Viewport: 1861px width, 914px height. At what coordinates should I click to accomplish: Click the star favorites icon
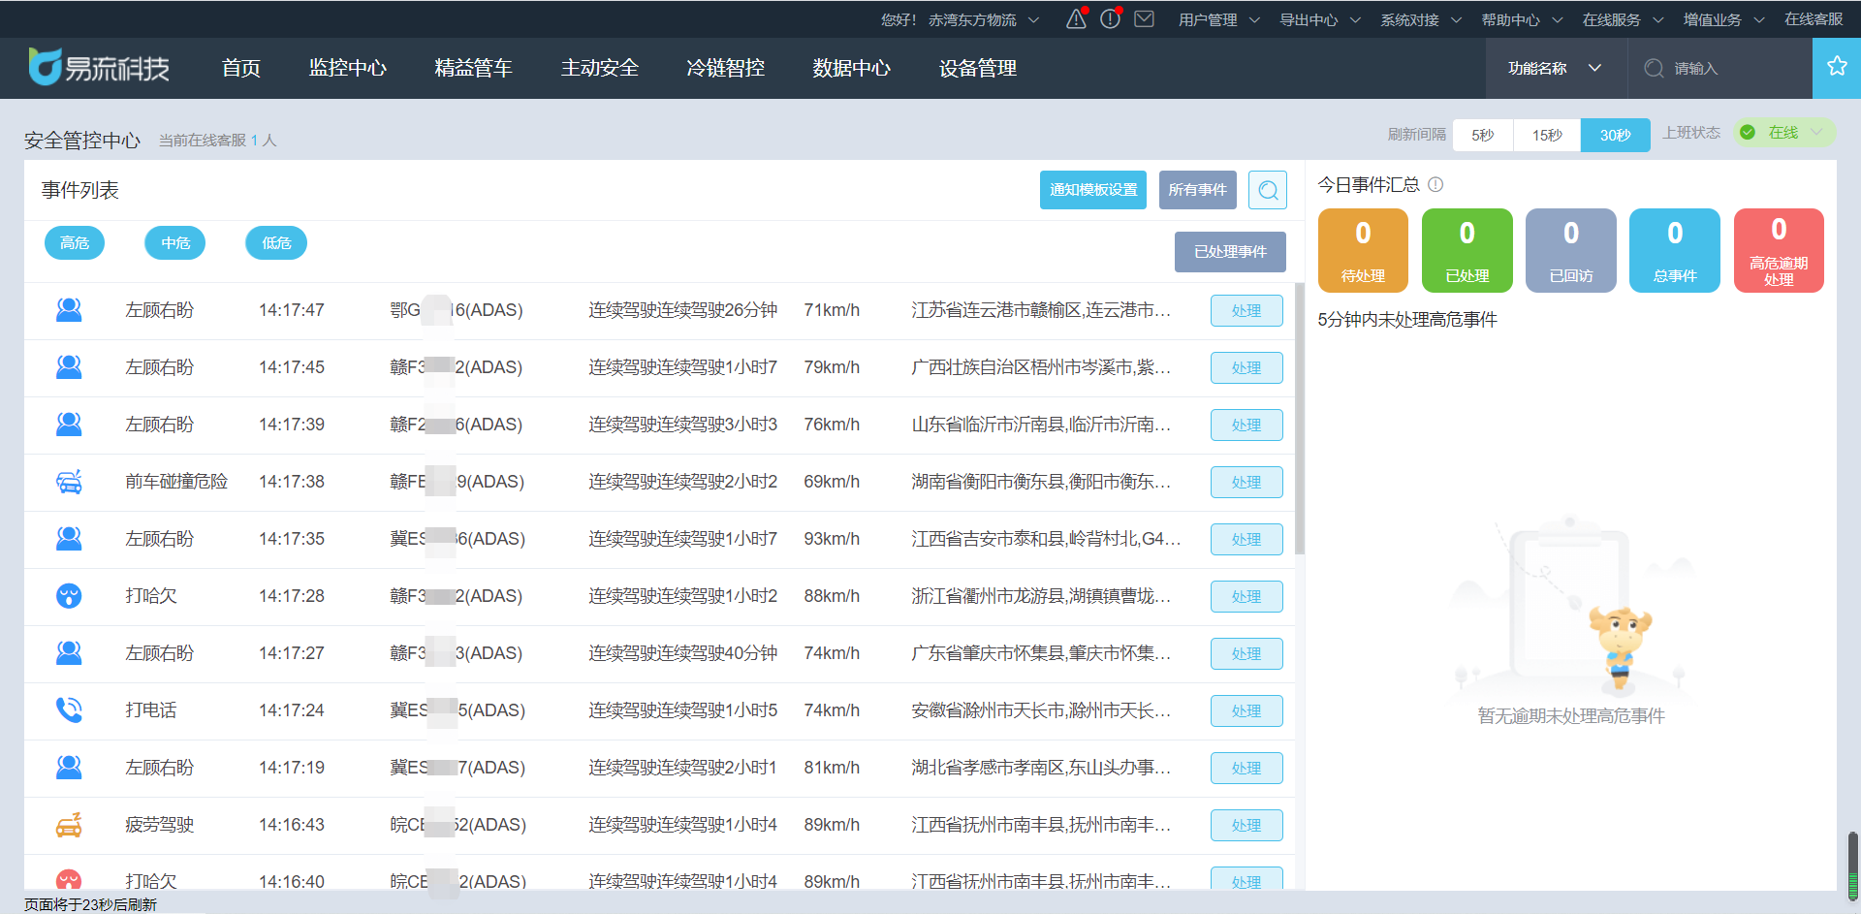point(1836,67)
